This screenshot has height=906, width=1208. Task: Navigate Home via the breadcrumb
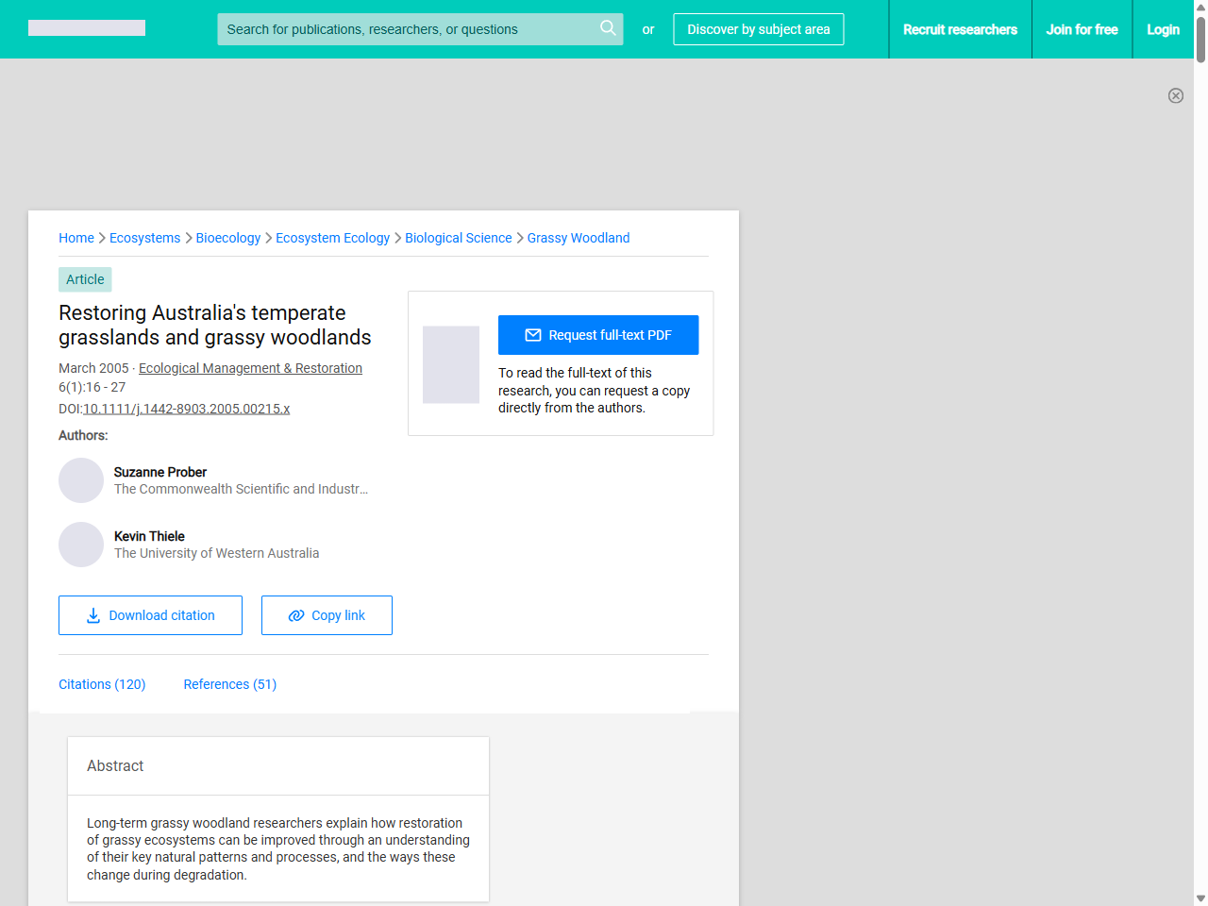76,238
